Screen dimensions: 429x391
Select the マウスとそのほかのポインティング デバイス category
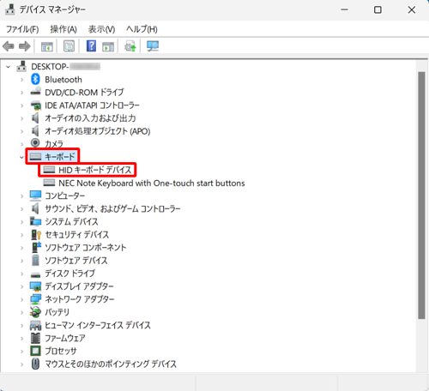pyautogui.click(x=104, y=364)
